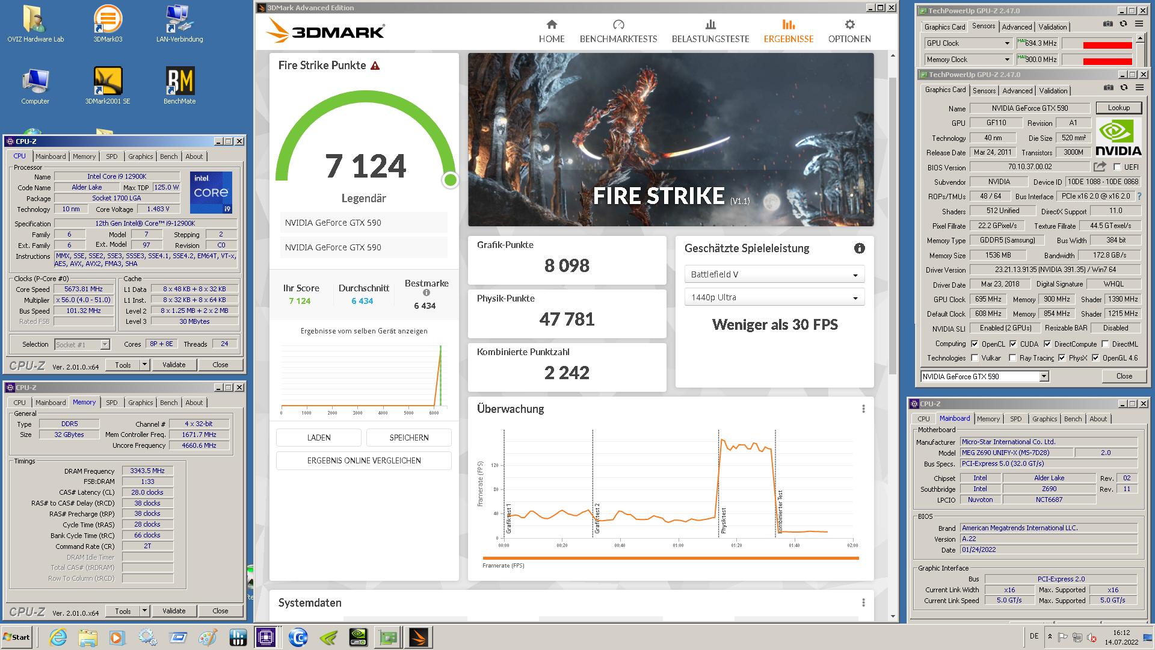Open the GPU-Z hamburger menu
Image resolution: width=1155 pixels, height=650 pixels.
pos(1139,88)
